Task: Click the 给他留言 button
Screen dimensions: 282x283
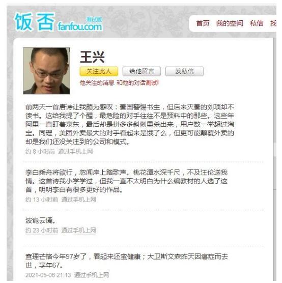Action: pyautogui.click(x=142, y=71)
